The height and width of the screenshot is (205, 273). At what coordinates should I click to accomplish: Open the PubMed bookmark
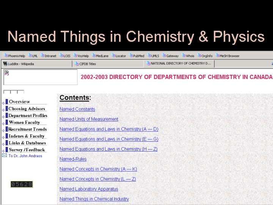click(x=137, y=56)
